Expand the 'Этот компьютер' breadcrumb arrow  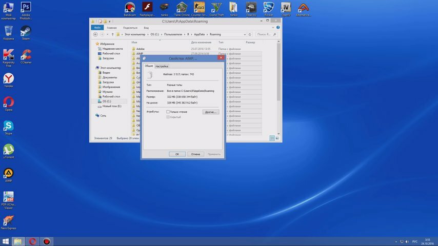click(148, 34)
